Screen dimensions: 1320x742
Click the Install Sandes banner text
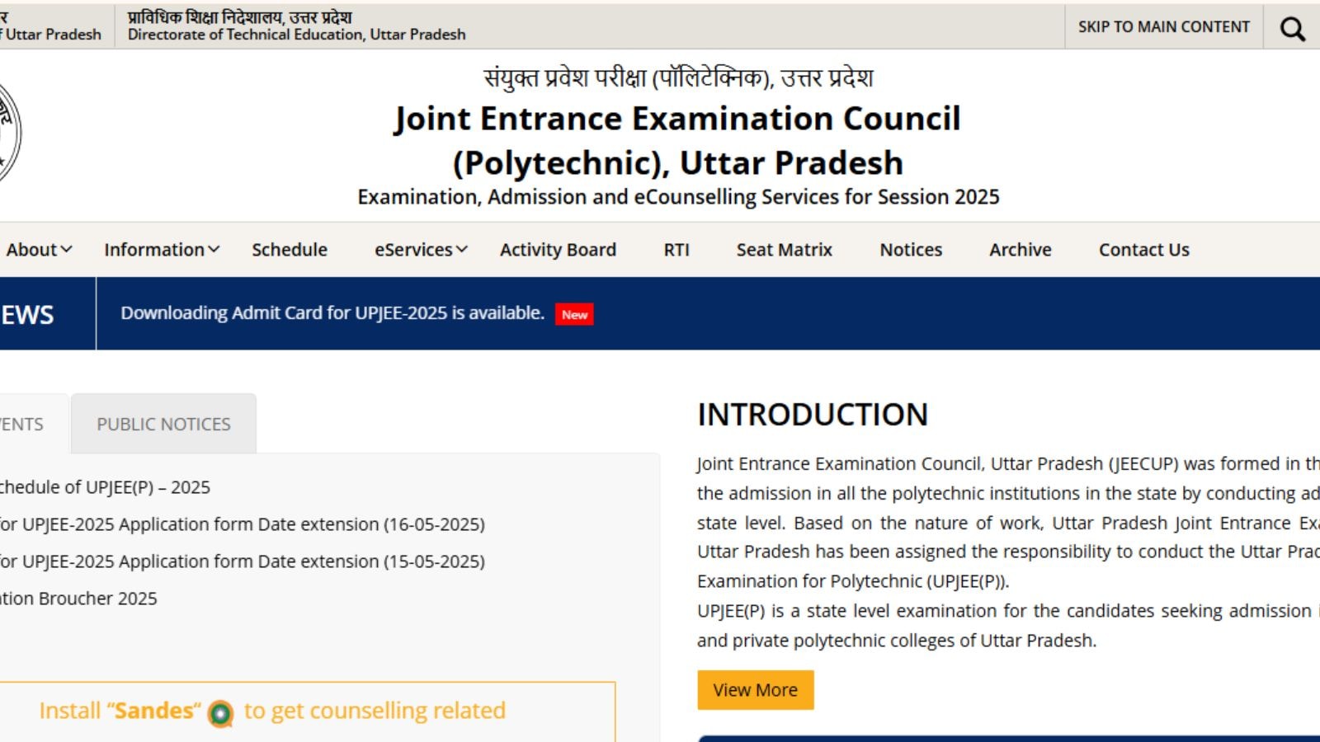(272, 711)
